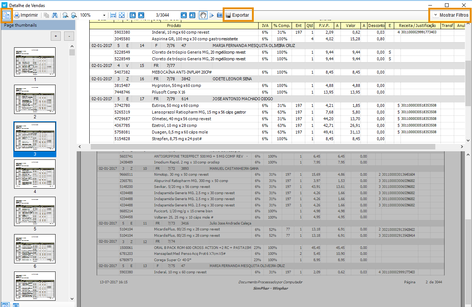Click the % Comp. column header
The image size is (472, 307).
282,26
